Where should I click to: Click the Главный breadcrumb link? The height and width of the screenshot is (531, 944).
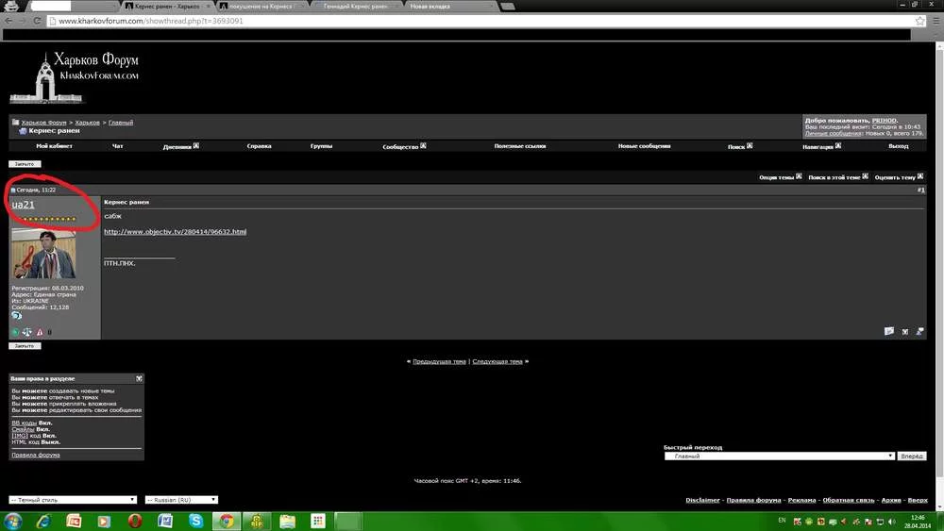pos(121,122)
